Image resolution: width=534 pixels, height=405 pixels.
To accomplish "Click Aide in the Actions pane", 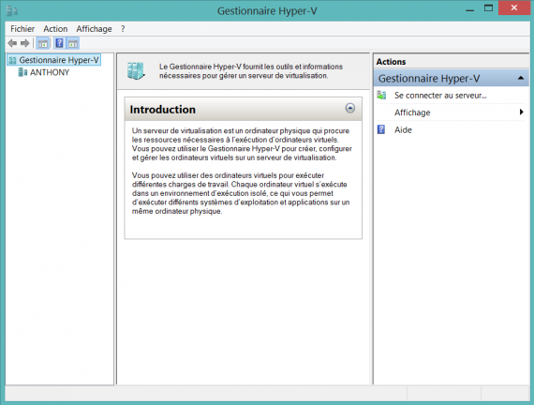I will 403,130.
